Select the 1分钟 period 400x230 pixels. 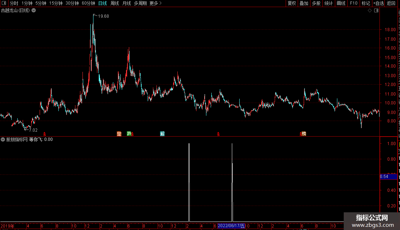(x=27, y=3)
